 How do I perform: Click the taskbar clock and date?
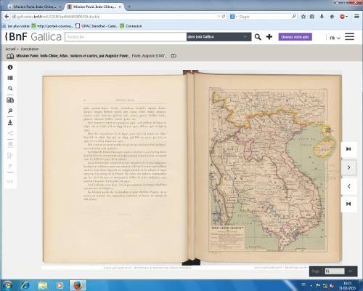coord(348,285)
